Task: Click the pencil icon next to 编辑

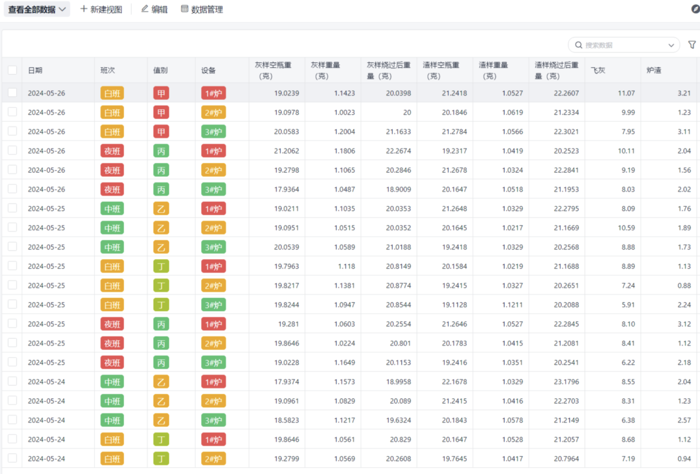Action: point(145,9)
